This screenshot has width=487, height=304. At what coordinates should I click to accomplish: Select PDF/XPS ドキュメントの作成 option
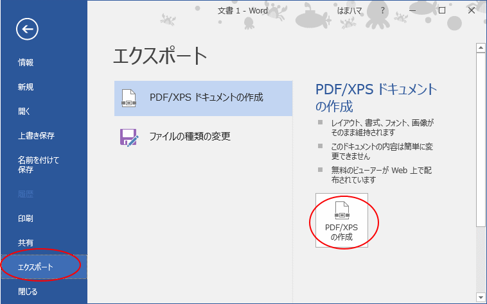[x=204, y=98]
